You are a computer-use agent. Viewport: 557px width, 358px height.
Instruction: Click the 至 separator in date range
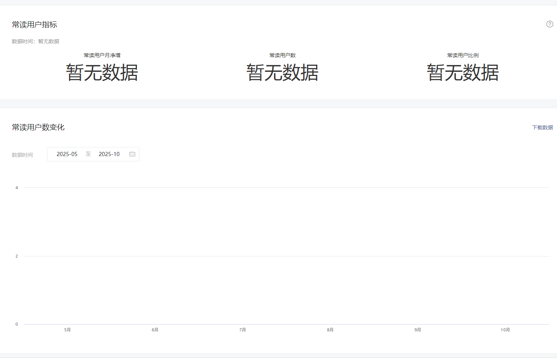click(x=88, y=154)
